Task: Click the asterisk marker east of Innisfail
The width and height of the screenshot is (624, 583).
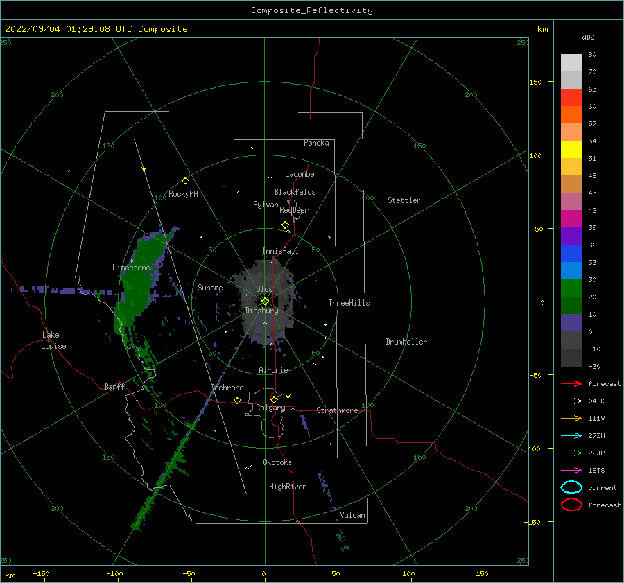Action: 329,238
